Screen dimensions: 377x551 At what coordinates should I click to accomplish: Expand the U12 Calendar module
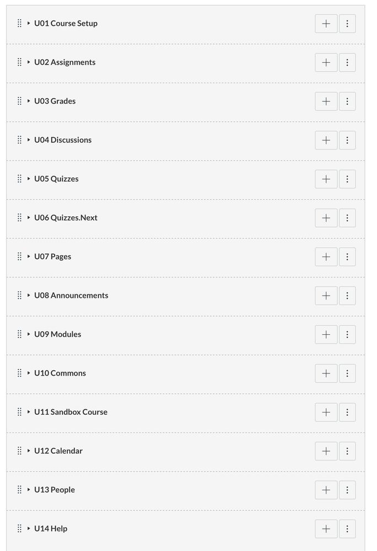tap(29, 451)
